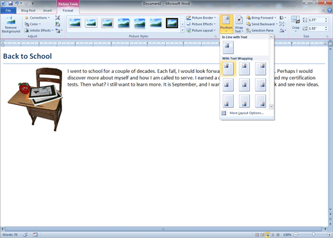Open the Reset Picture dropdown
This screenshot has height=238, width=333.
point(59,31)
